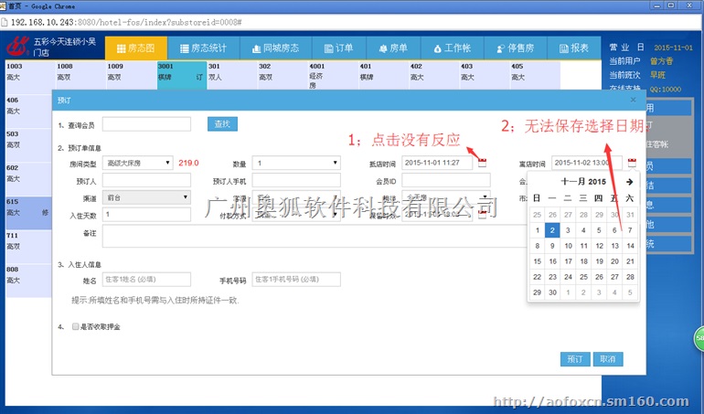Switch to the 房态统计 tab
The width and height of the screenshot is (704, 414).
coord(203,48)
